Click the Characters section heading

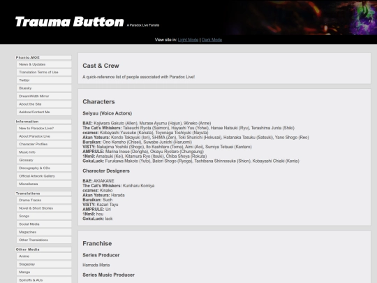[98, 102]
